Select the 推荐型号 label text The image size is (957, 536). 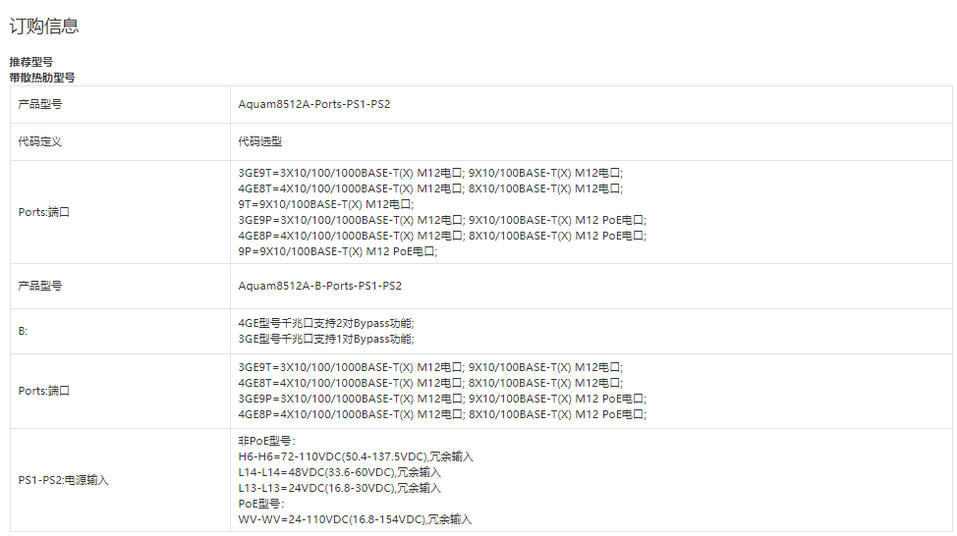pos(31,61)
